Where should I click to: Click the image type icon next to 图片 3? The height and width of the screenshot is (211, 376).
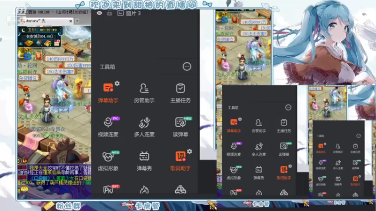120,13
